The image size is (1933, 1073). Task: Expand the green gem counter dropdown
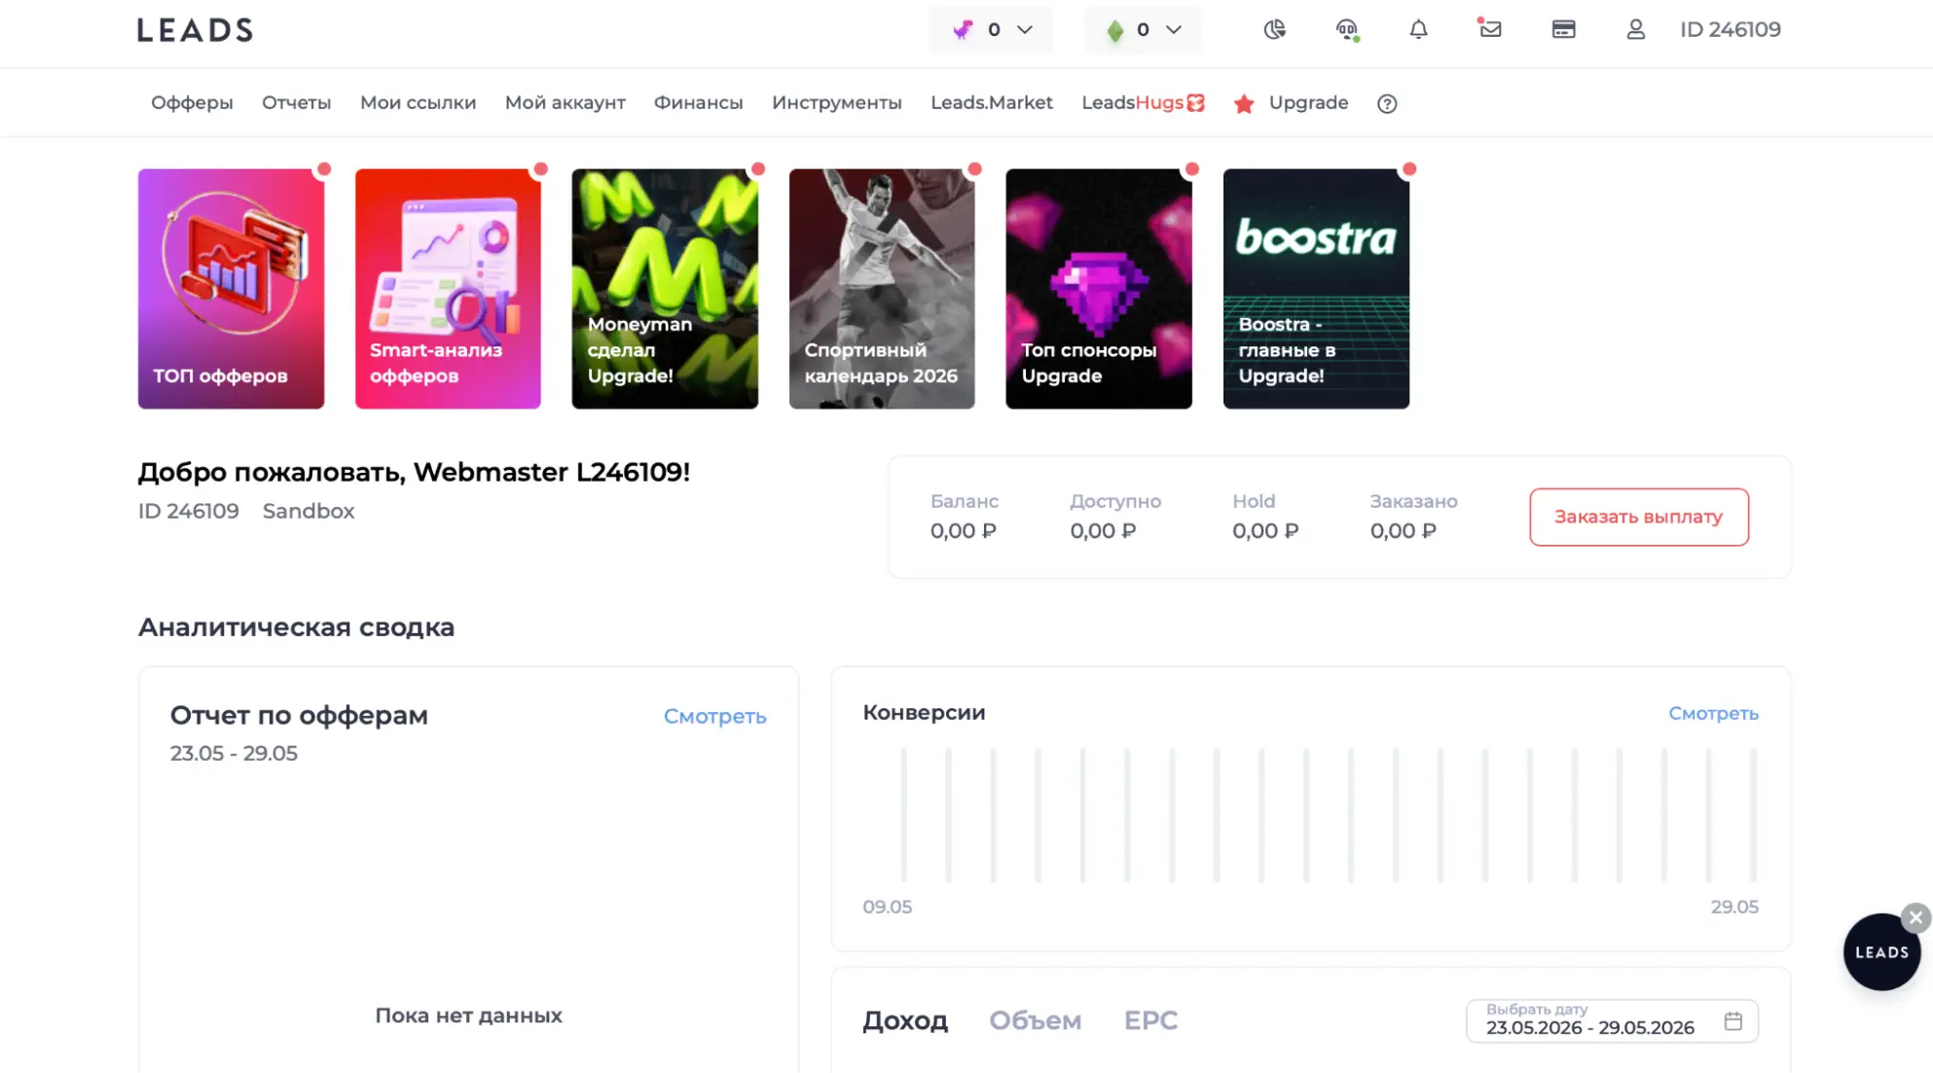point(1143,29)
